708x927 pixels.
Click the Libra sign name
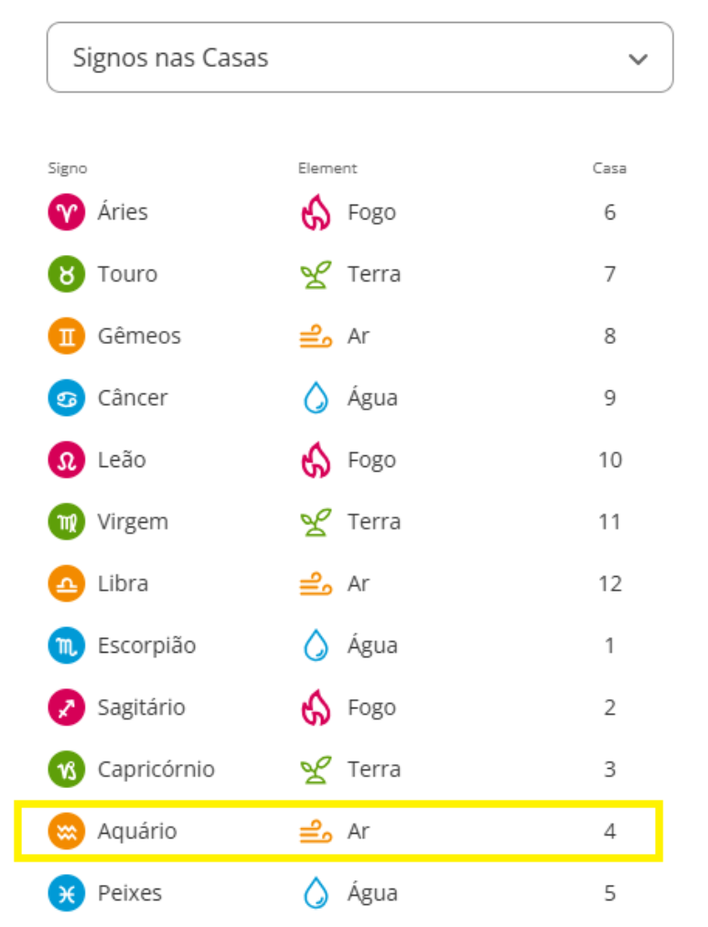tap(123, 584)
